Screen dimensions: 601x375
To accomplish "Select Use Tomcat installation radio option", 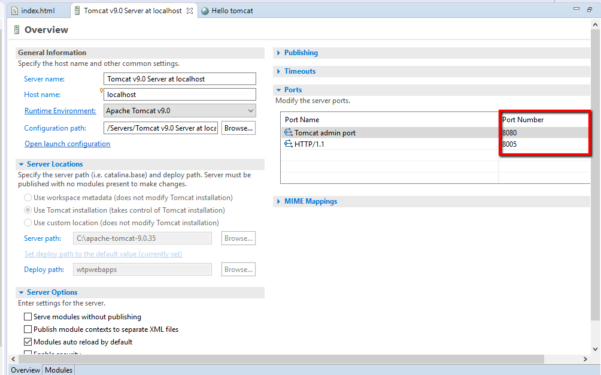I will pyautogui.click(x=28, y=210).
